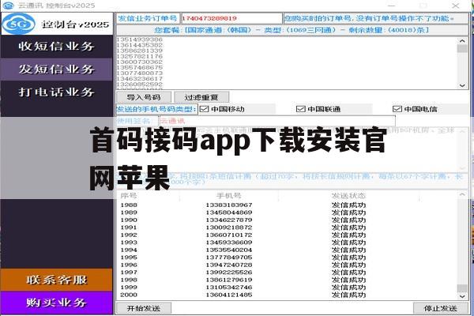Select phone number 13660710172
474x316 pixels.
tap(229, 235)
